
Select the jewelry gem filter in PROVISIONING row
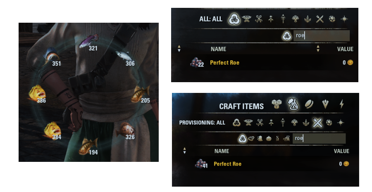[329, 123]
